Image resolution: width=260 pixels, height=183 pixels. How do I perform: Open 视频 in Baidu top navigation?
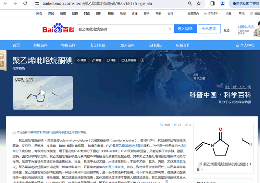(111, 13)
